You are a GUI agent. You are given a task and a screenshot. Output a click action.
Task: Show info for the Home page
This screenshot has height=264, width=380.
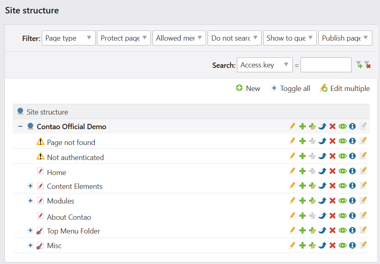[x=352, y=171]
